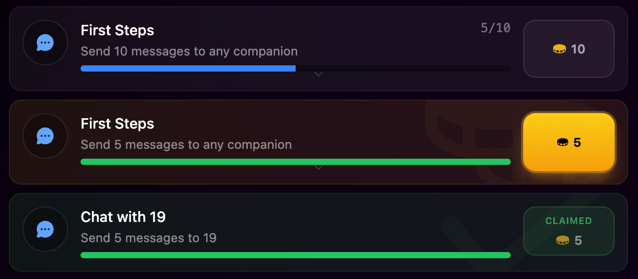The height and width of the screenshot is (279, 638).
Task: Expand the quest showing 5/10 progress via chevron
Action: pyautogui.click(x=318, y=74)
